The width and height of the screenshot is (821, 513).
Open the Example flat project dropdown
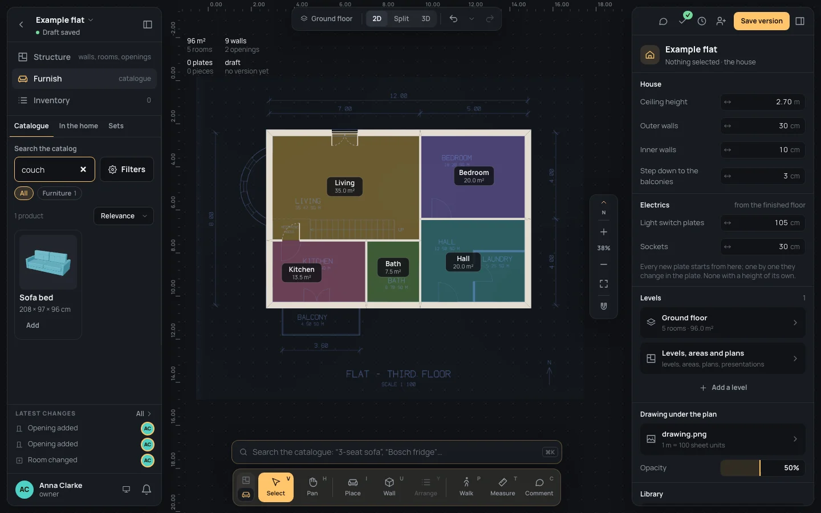click(x=64, y=20)
